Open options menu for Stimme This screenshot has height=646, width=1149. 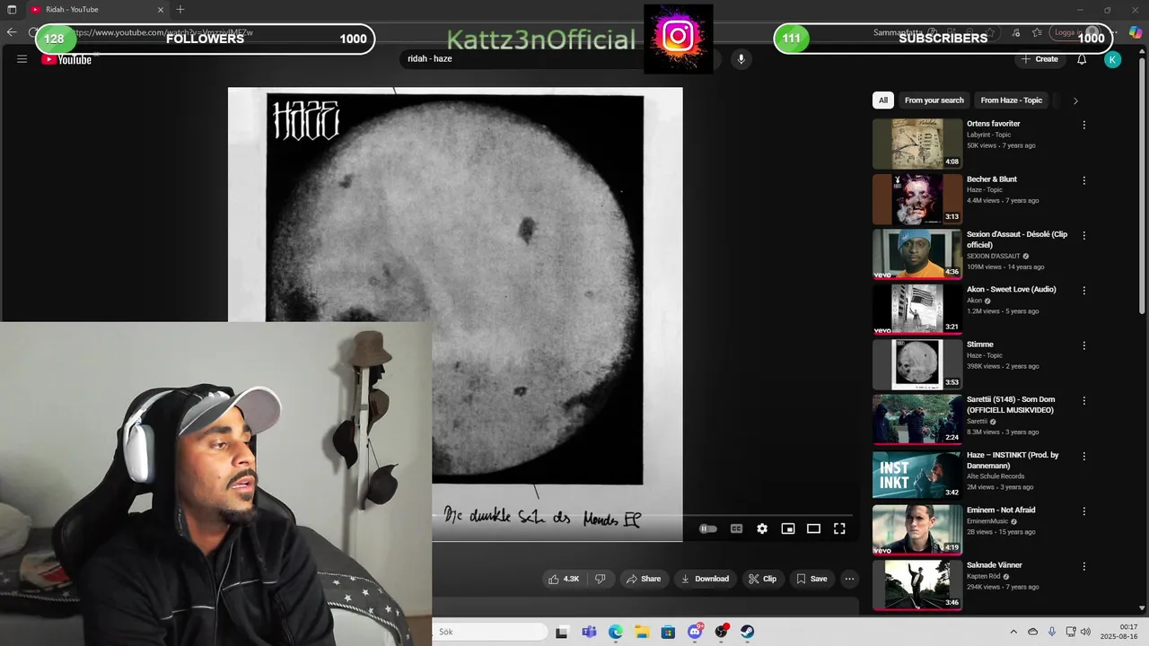coord(1083,345)
